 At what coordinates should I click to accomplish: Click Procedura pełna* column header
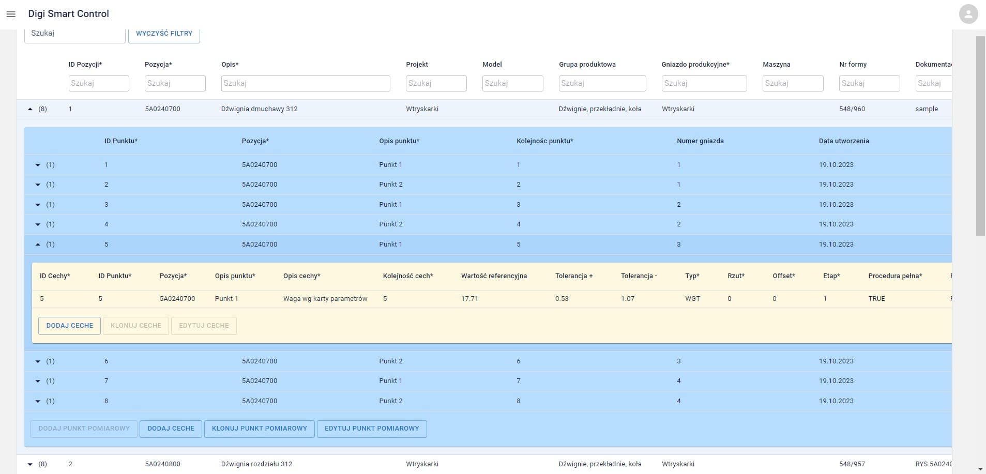tap(895, 276)
